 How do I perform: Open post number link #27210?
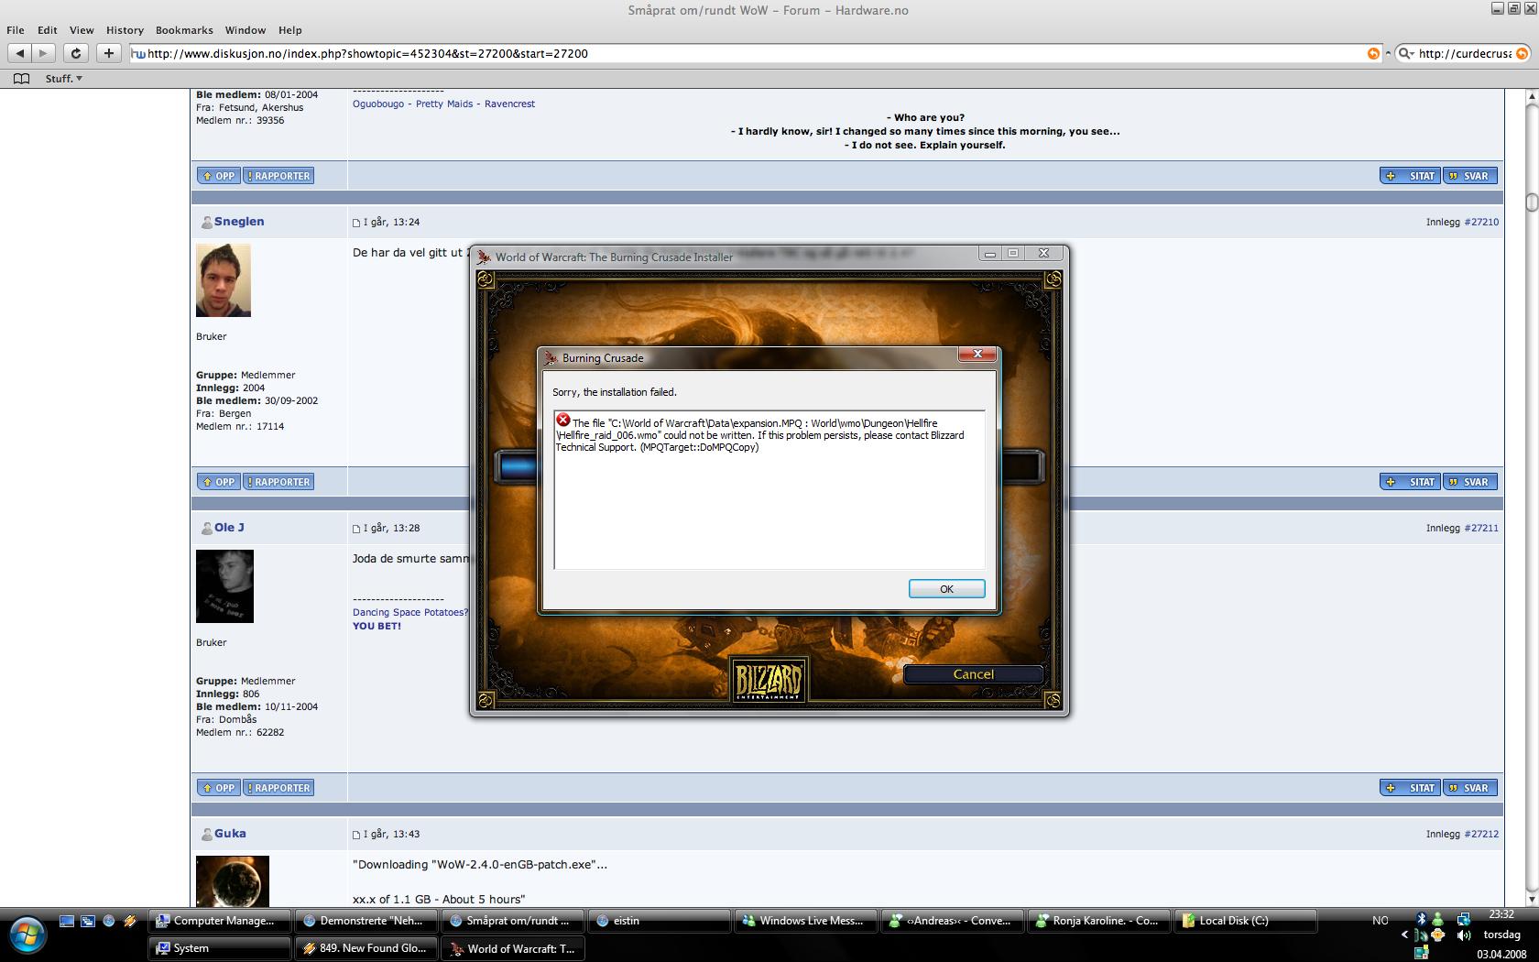point(1481,223)
